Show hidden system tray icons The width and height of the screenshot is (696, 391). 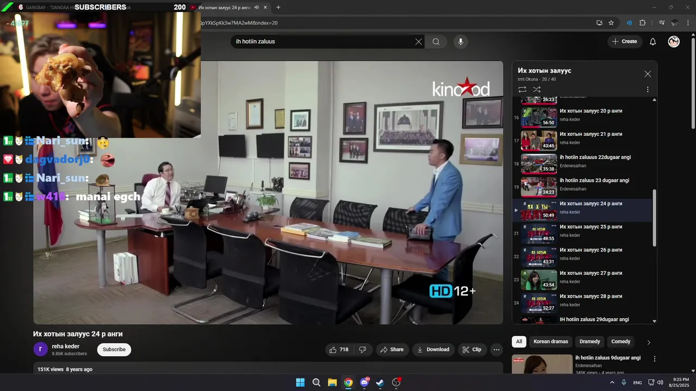pyautogui.click(x=612, y=382)
